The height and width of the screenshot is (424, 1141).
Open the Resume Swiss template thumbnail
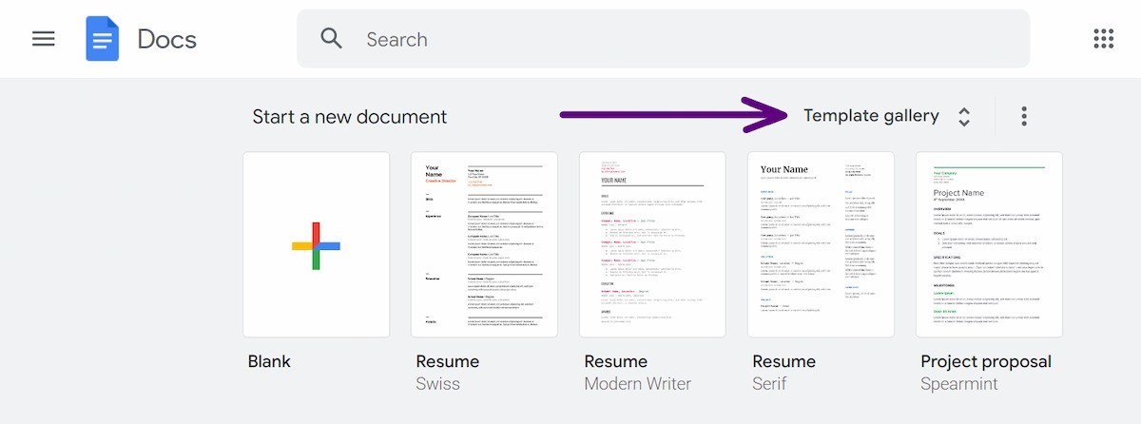click(485, 244)
